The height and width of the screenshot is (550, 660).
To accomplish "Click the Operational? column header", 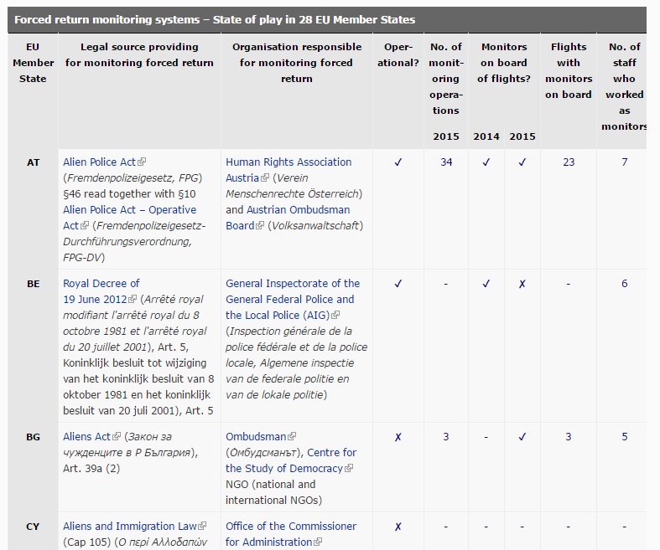I will tap(398, 54).
